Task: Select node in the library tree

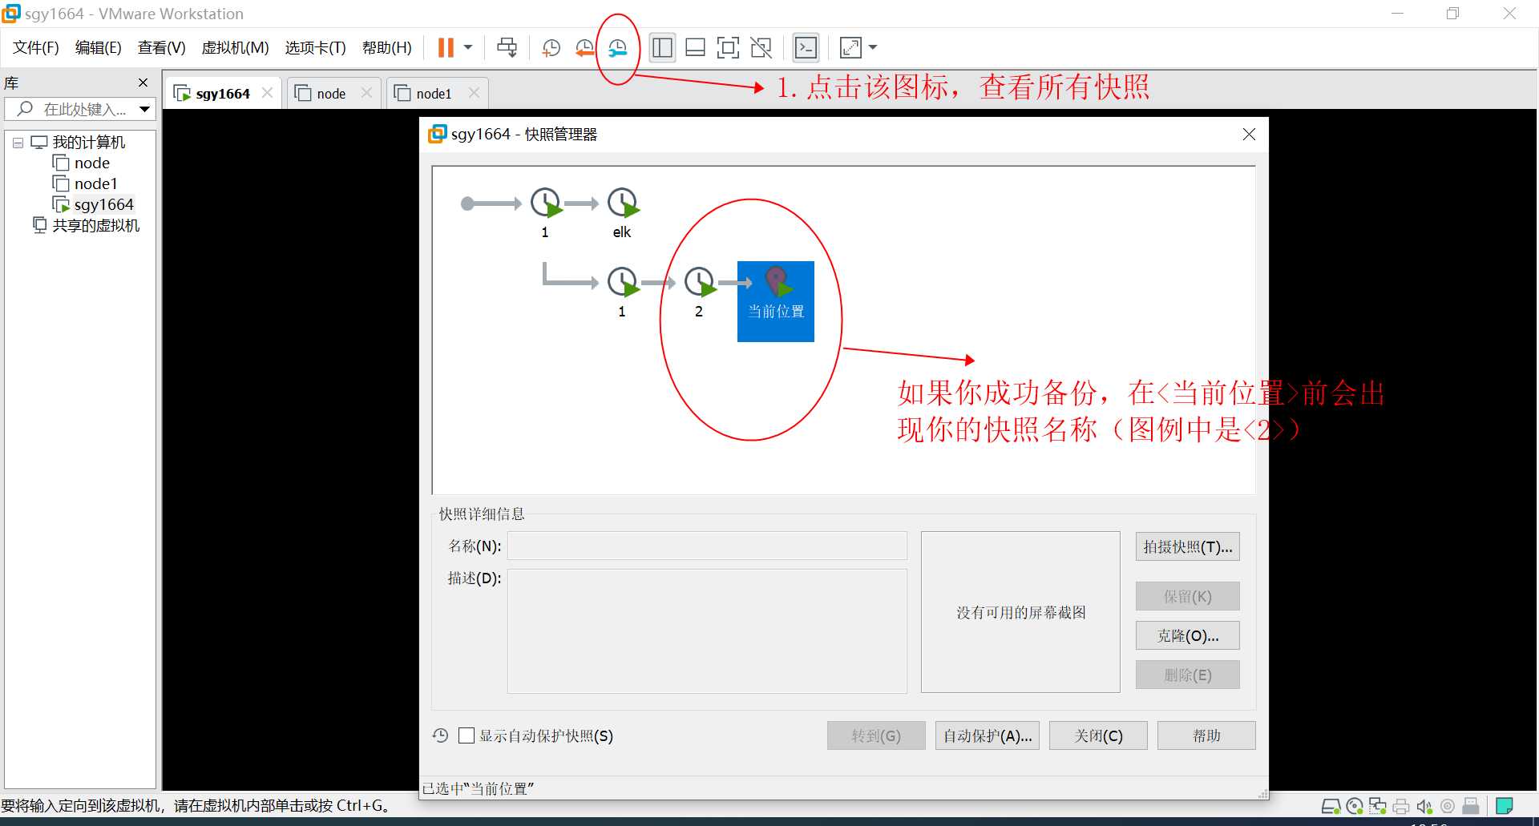Action: click(x=91, y=163)
